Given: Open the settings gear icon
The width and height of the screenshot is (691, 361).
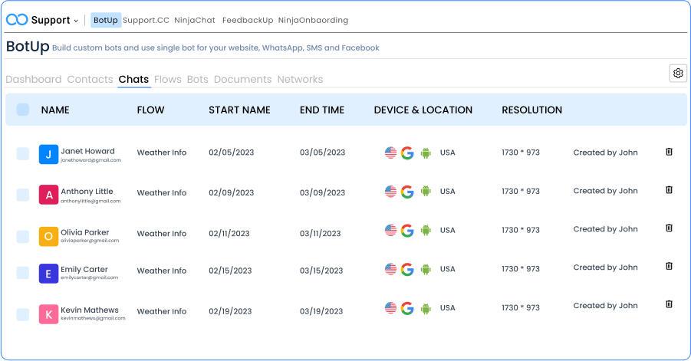Looking at the screenshot, I should coord(678,74).
